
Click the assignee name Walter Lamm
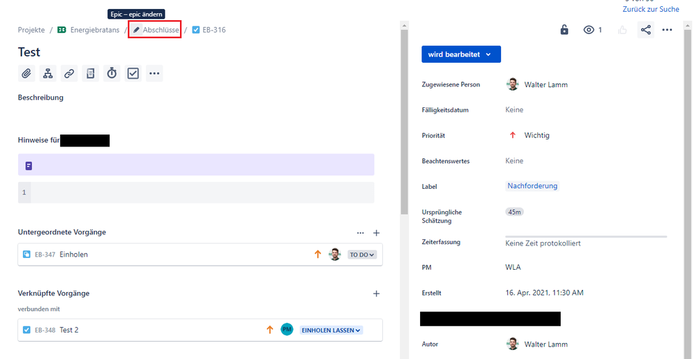pyautogui.click(x=546, y=84)
